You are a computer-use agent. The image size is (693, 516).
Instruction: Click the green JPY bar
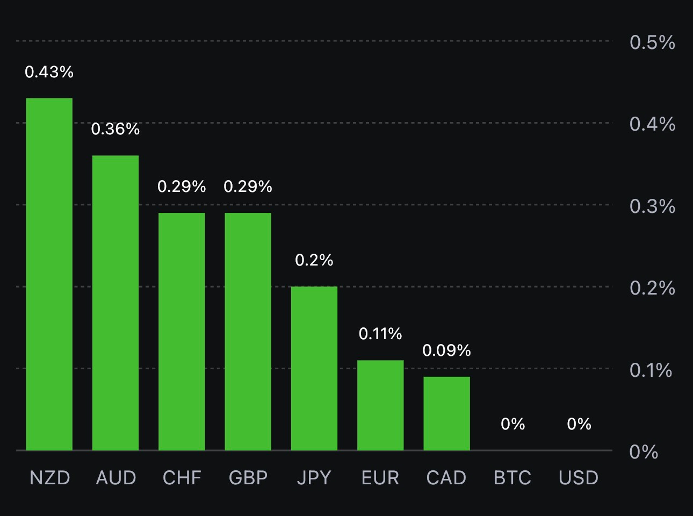pyautogui.click(x=314, y=368)
